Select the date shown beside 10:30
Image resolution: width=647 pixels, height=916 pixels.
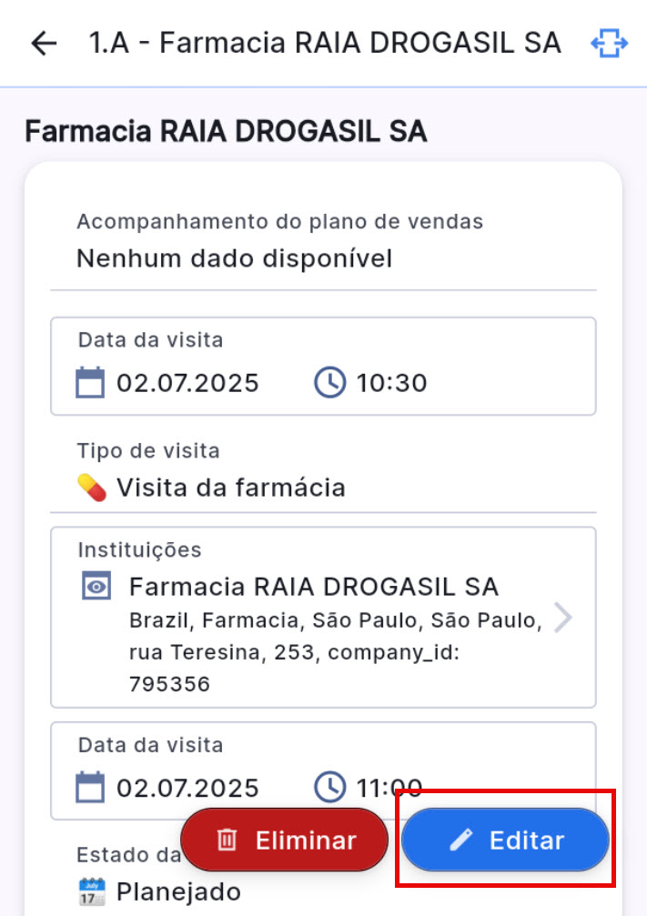pyautogui.click(x=187, y=383)
